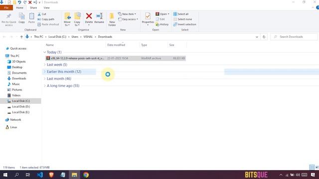This screenshot has width=319, height=179.
Task: Expand the Last month (46) group
Action: click(x=44, y=79)
